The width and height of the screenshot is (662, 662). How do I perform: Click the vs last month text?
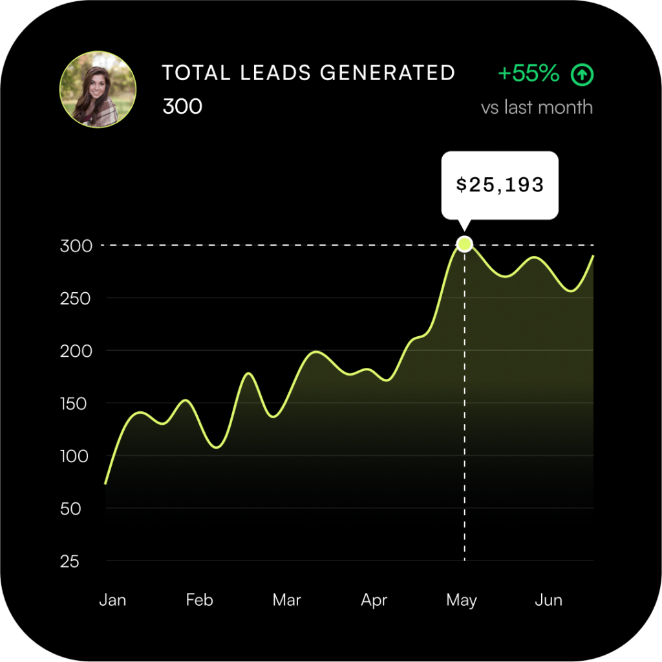click(537, 107)
